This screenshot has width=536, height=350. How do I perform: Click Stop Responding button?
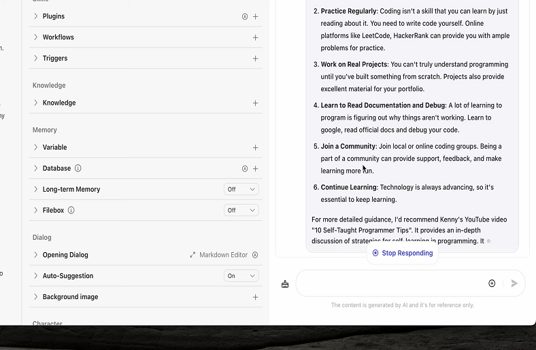tap(403, 253)
